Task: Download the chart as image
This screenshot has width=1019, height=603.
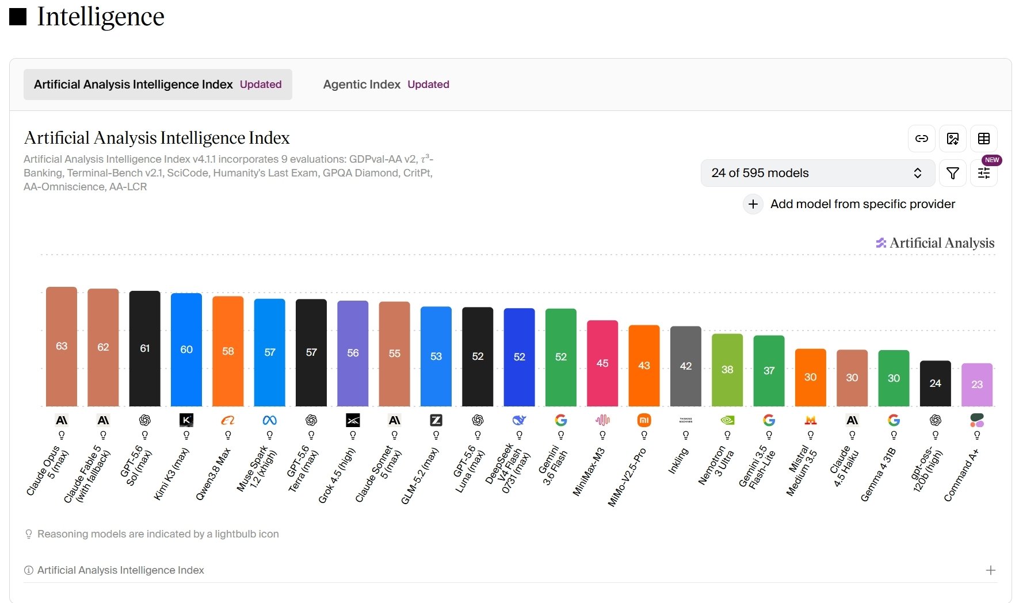Action: [953, 139]
